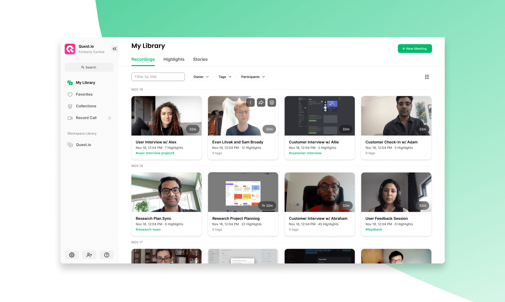This screenshot has width=505, height=302.
Task: Open the Search panel in the sidebar
Action: (x=89, y=67)
